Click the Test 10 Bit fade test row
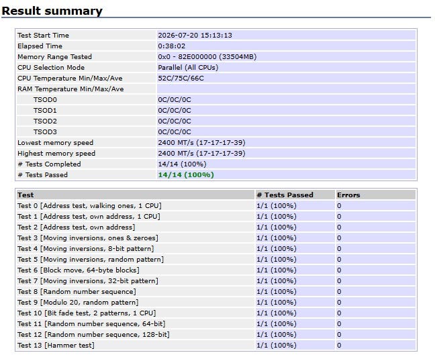 pos(216,313)
